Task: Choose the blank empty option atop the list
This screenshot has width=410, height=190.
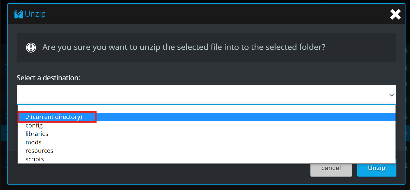Action: (206, 109)
